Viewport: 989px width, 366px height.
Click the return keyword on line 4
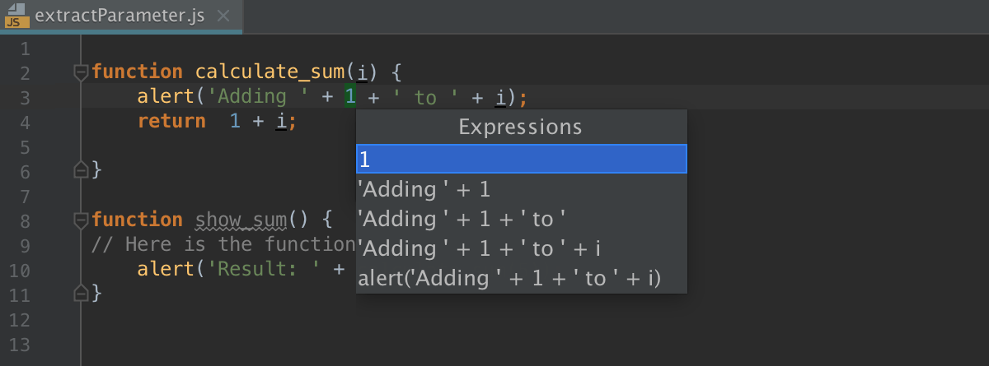pos(171,122)
